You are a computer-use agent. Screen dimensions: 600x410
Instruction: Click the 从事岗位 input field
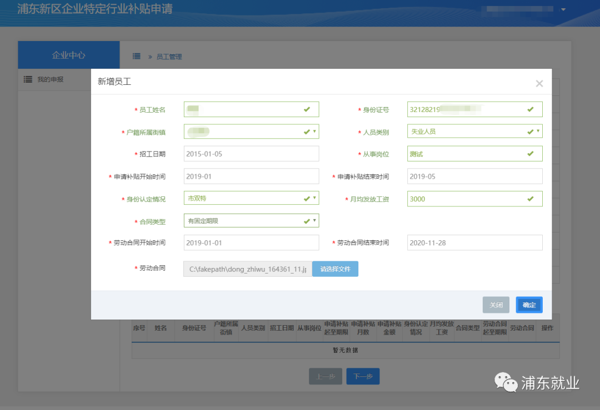pyautogui.click(x=475, y=154)
